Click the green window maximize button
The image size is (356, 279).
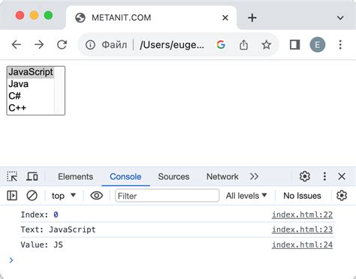(48, 15)
